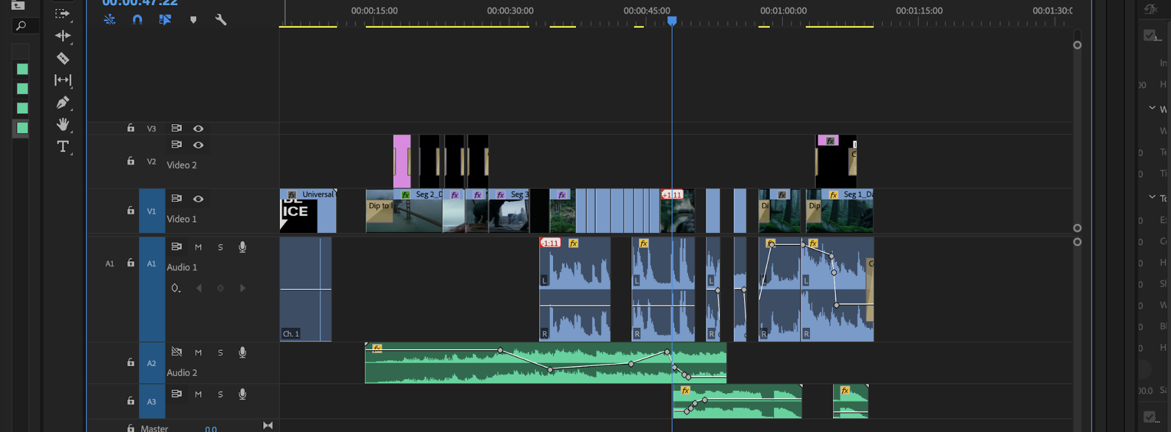Toggle sync lock for Audio 2
This screenshot has height=432, width=1171.
176,351
